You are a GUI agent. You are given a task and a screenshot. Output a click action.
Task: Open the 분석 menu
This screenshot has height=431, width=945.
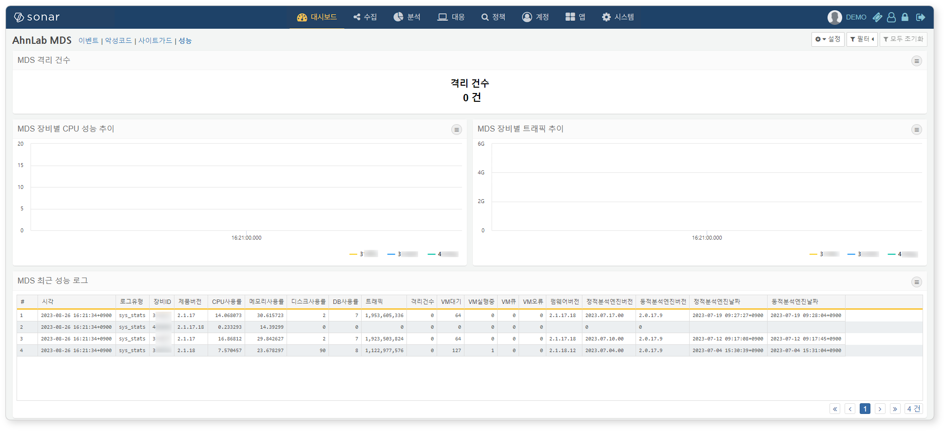[407, 17]
